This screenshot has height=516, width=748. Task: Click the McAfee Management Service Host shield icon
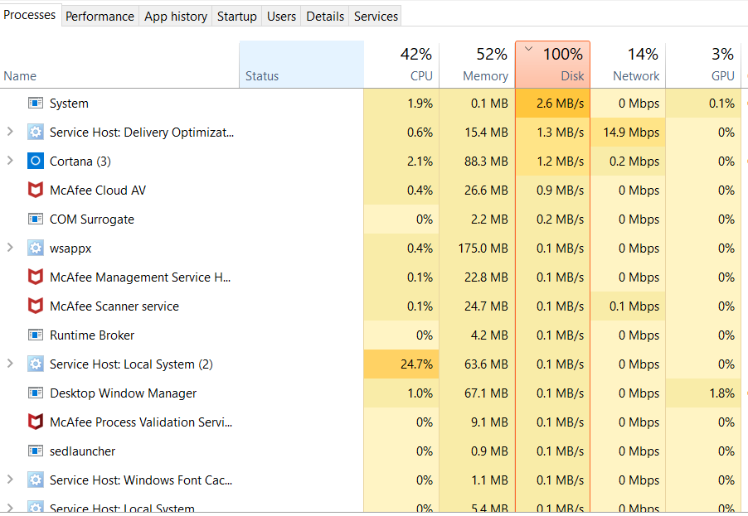tap(36, 277)
